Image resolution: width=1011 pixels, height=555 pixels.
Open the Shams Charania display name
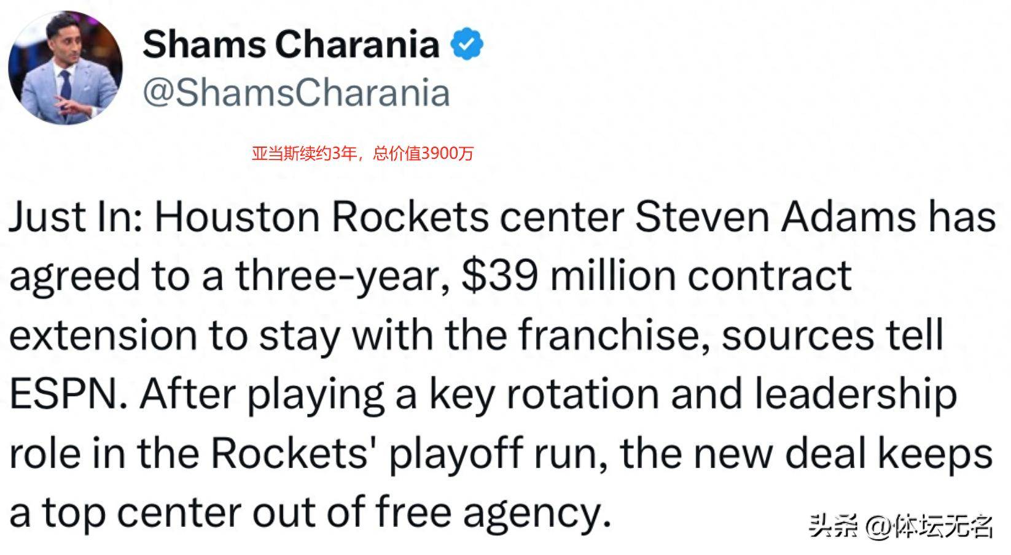291,44
